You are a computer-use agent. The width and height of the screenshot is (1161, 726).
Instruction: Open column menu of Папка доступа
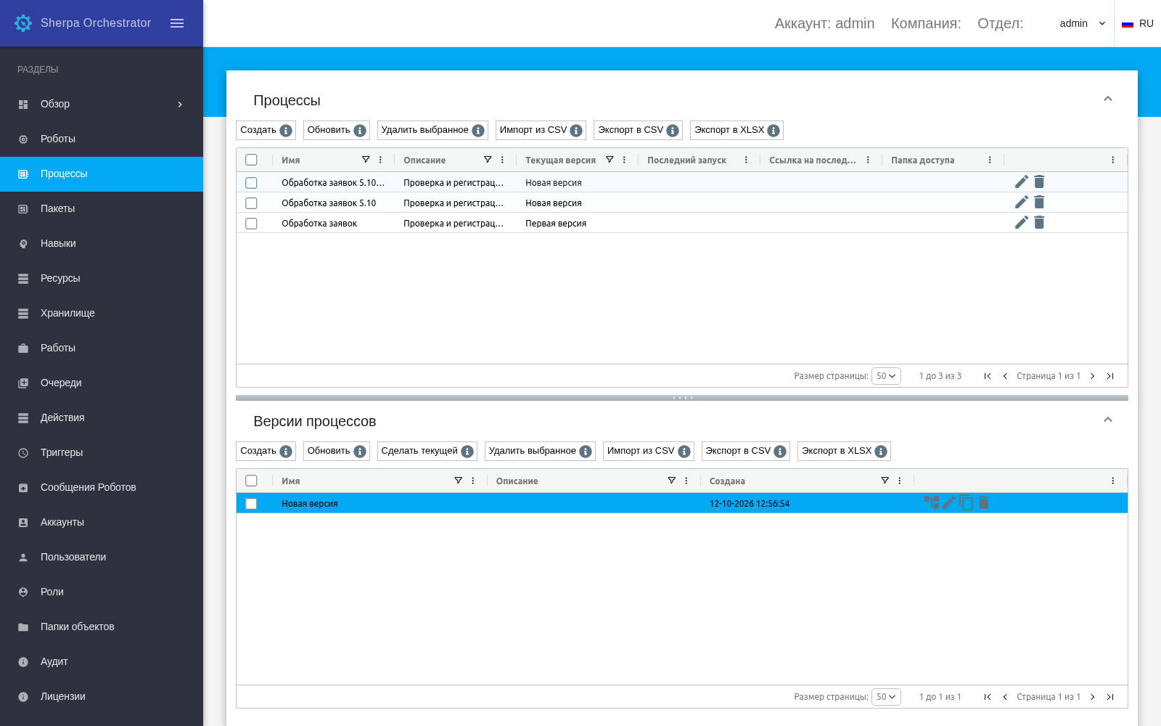coord(990,160)
